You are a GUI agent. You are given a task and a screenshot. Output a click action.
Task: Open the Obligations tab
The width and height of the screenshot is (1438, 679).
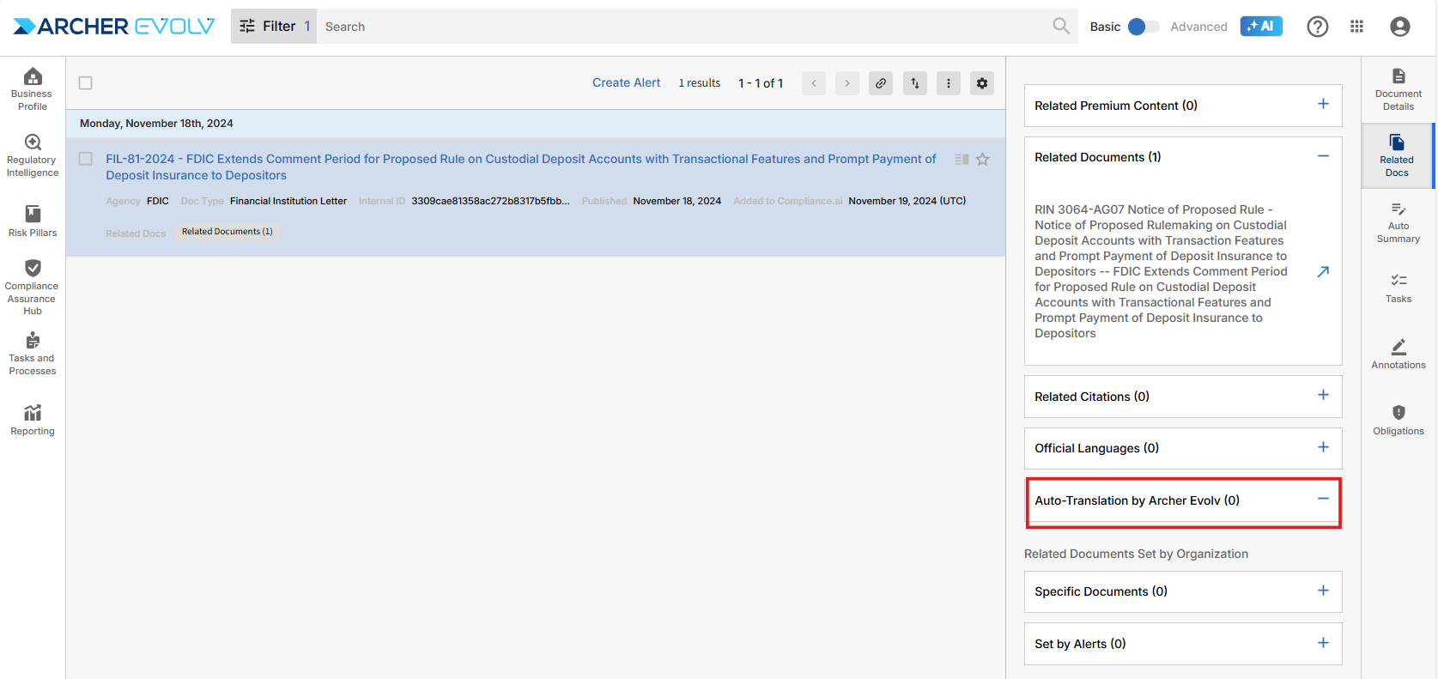(1398, 420)
